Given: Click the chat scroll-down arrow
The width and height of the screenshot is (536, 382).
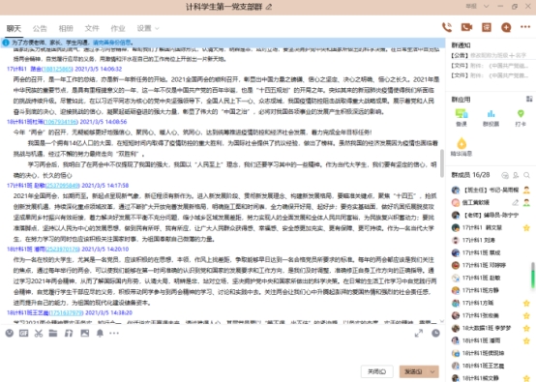Looking at the screenshot, I should coord(442,321).
